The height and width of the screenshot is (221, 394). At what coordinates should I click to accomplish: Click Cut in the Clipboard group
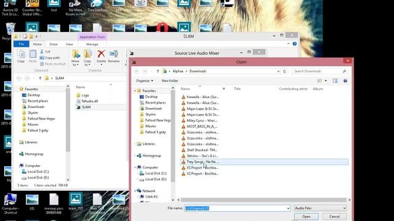45,52
